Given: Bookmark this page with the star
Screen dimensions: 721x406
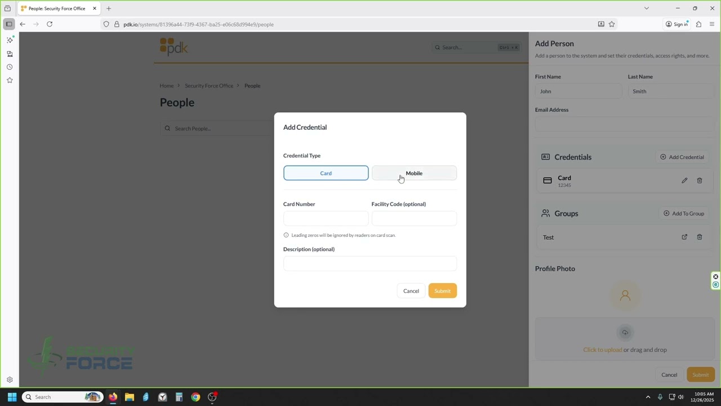Looking at the screenshot, I should [x=612, y=24].
